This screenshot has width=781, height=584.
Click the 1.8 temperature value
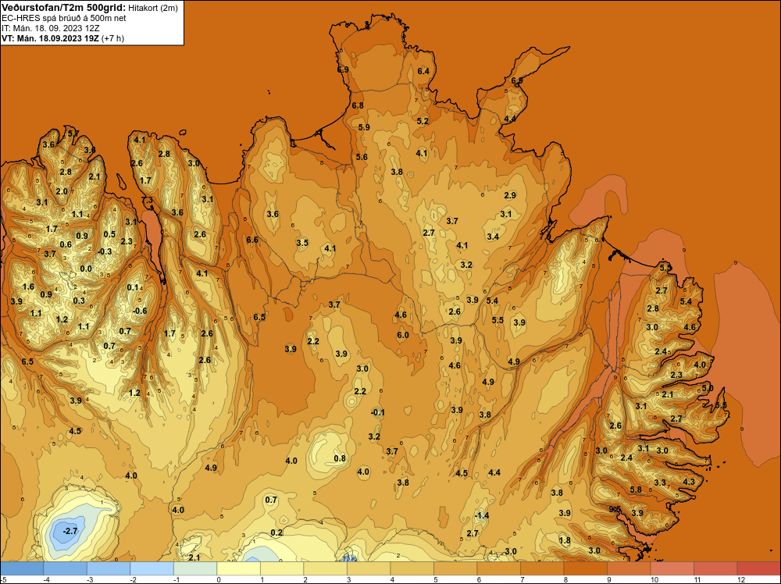coord(565,541)
